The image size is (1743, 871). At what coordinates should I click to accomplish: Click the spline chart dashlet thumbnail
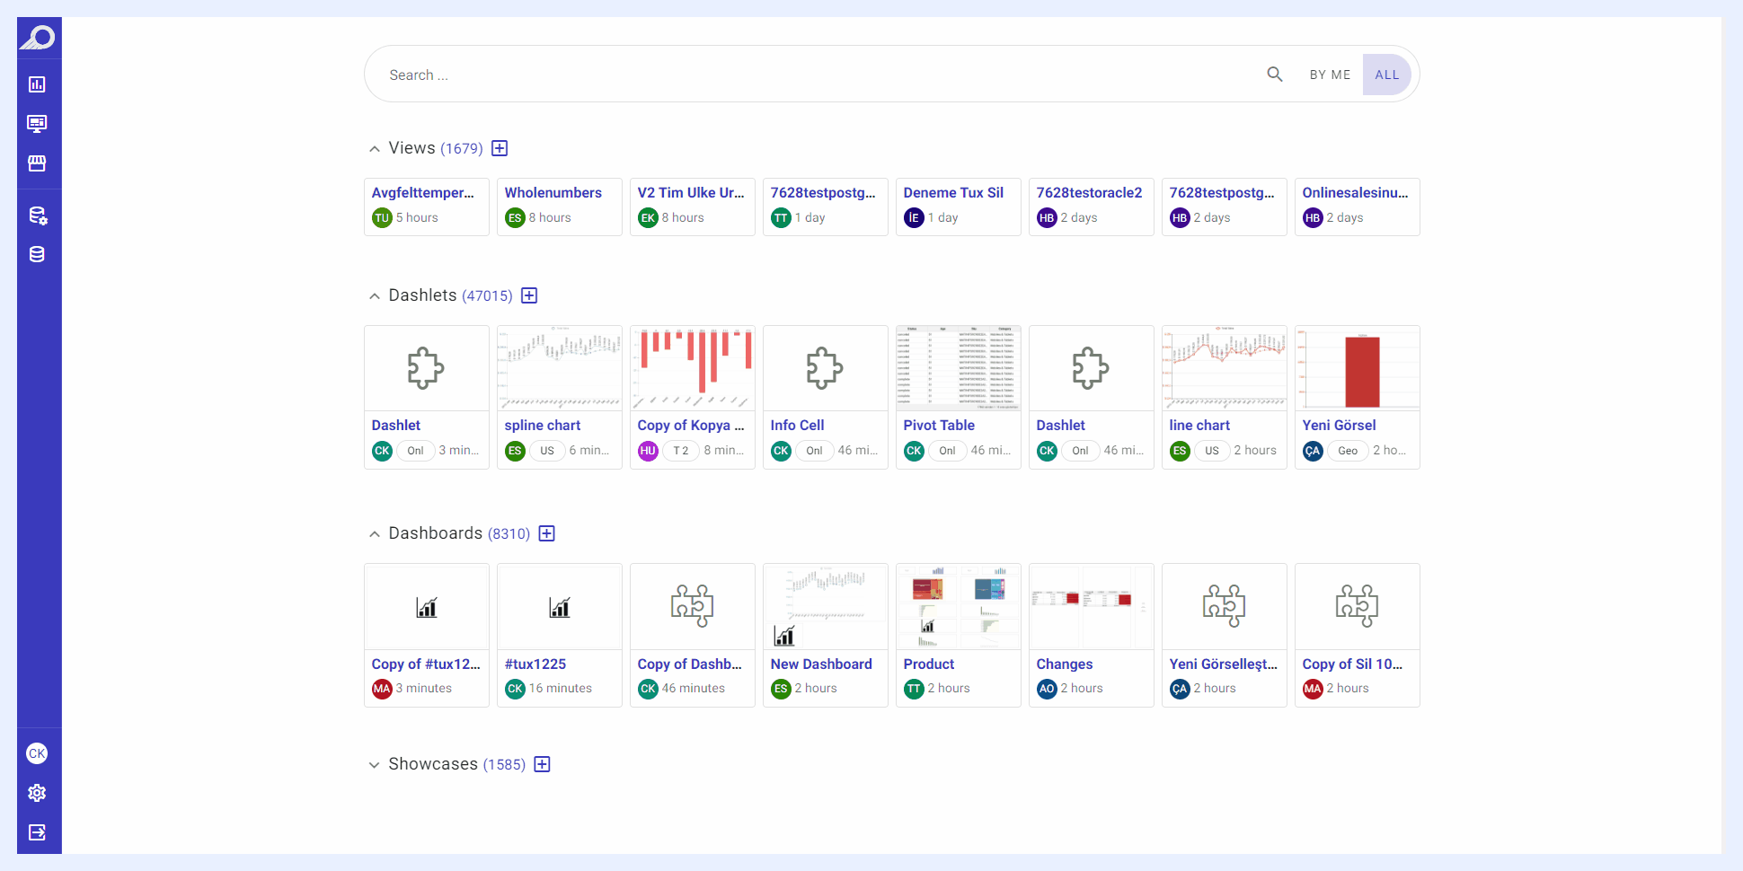coord(560,368)
